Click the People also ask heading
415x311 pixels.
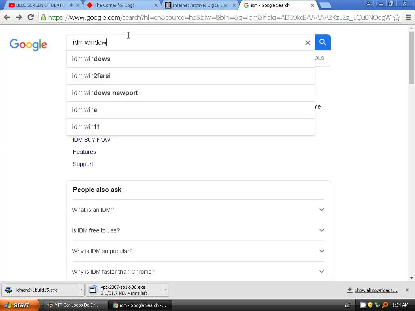97,190
